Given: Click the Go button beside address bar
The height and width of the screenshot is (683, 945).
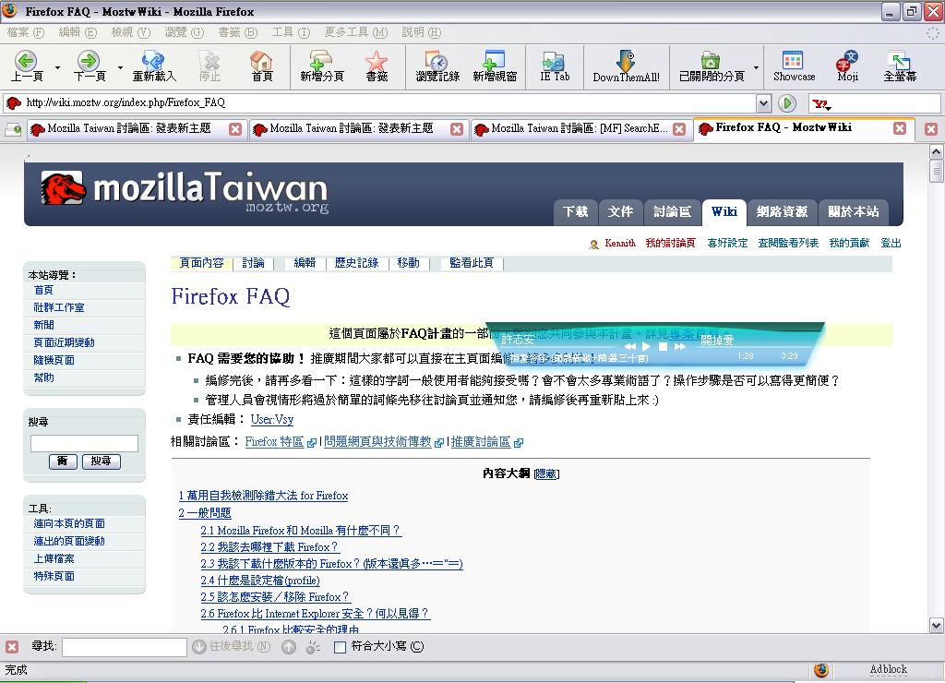Looking at the screenshot, I should click(x=786, y=103).
